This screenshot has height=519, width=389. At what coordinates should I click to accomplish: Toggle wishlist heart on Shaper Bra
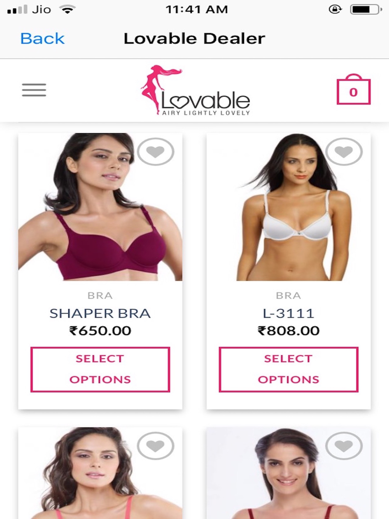coord(156,152)
